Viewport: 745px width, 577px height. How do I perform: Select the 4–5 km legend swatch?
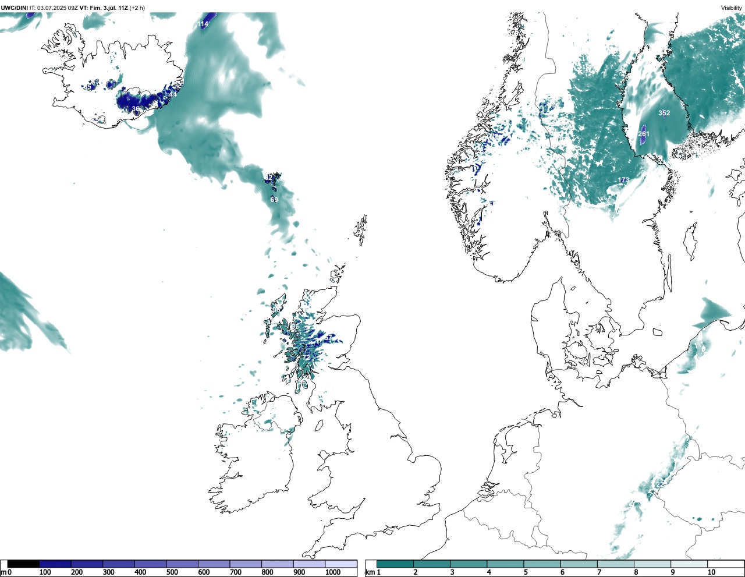(x=505, y=564)
